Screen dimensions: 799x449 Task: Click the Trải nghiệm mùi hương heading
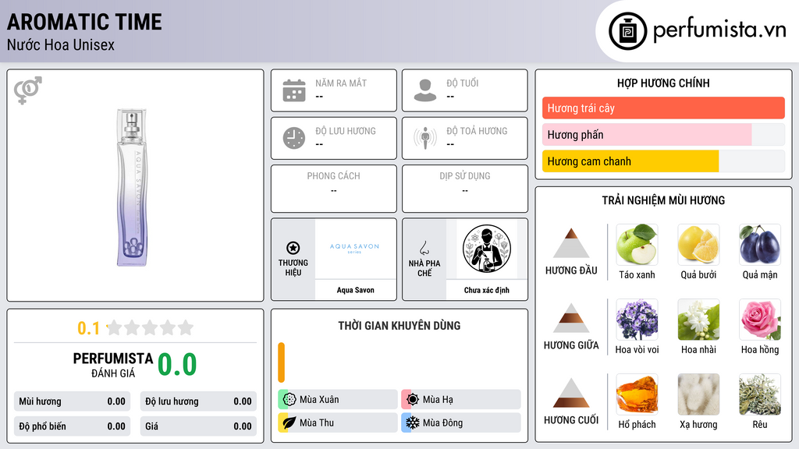click(663, 200)
